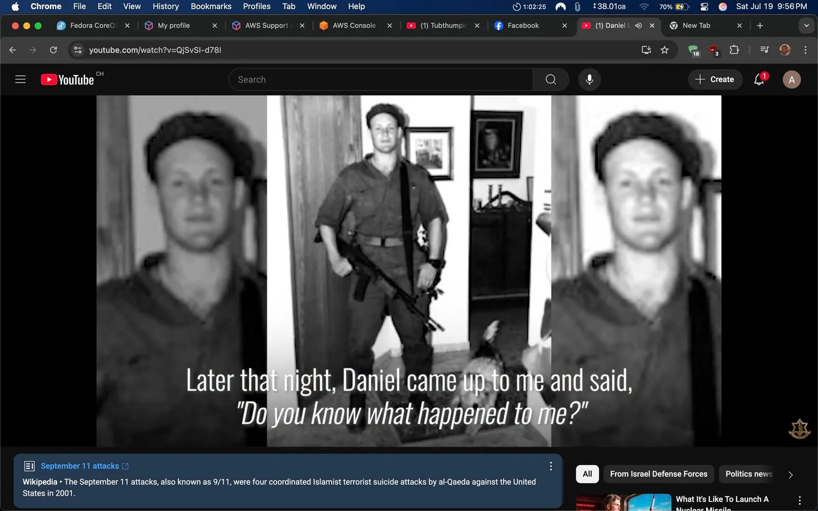Open the Bookmarks menu
This screenshot has height=511, width=818.
[x=211, y=6]
